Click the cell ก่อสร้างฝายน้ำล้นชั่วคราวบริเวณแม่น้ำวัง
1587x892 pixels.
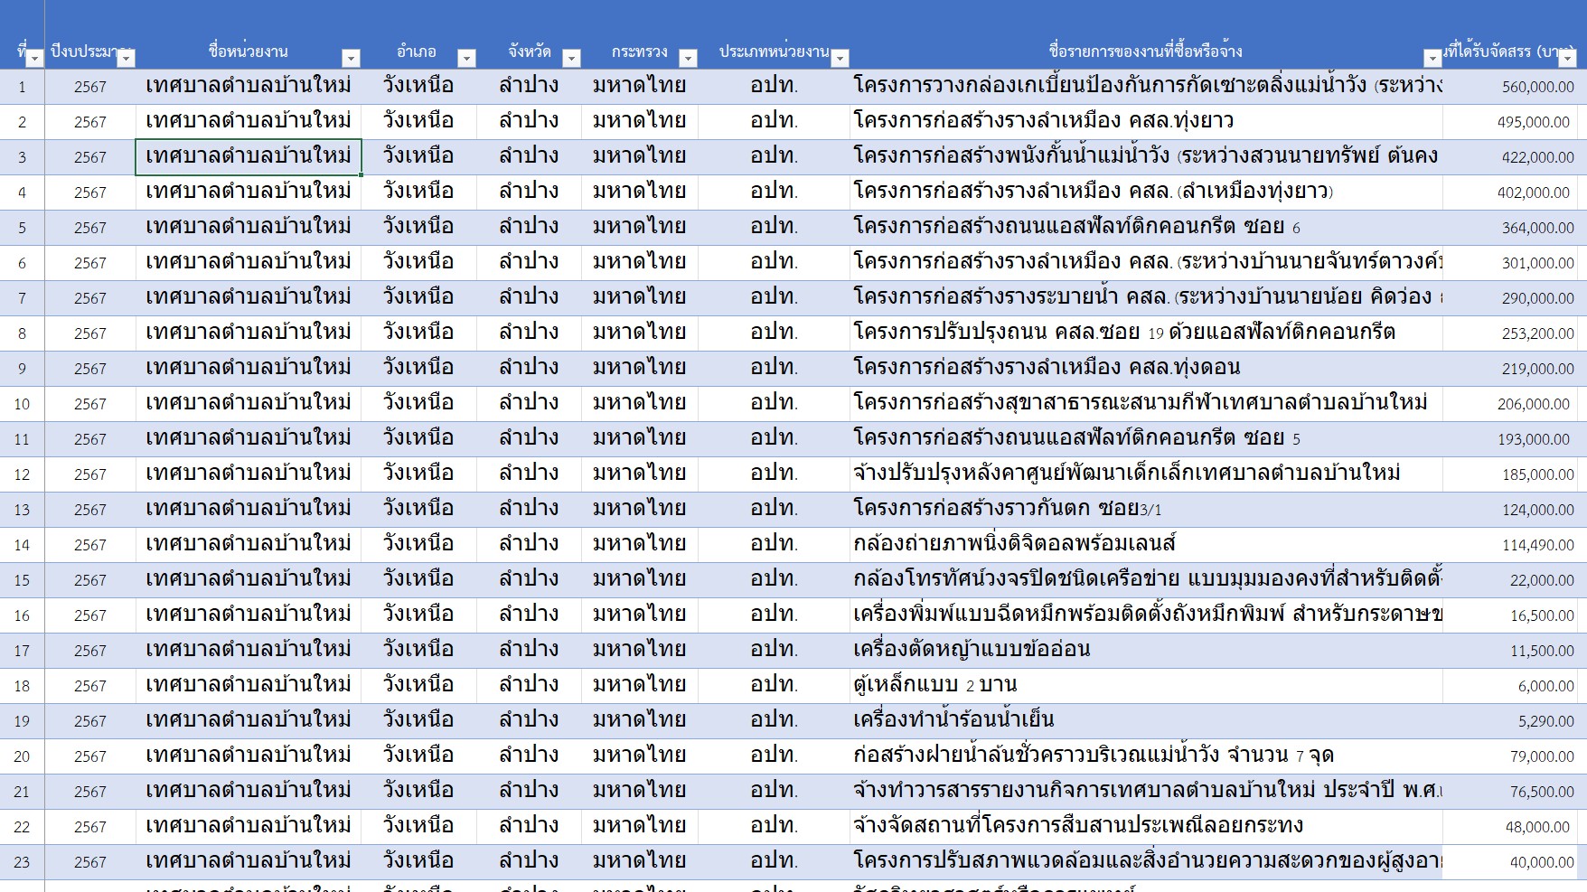pos(1146,756)
